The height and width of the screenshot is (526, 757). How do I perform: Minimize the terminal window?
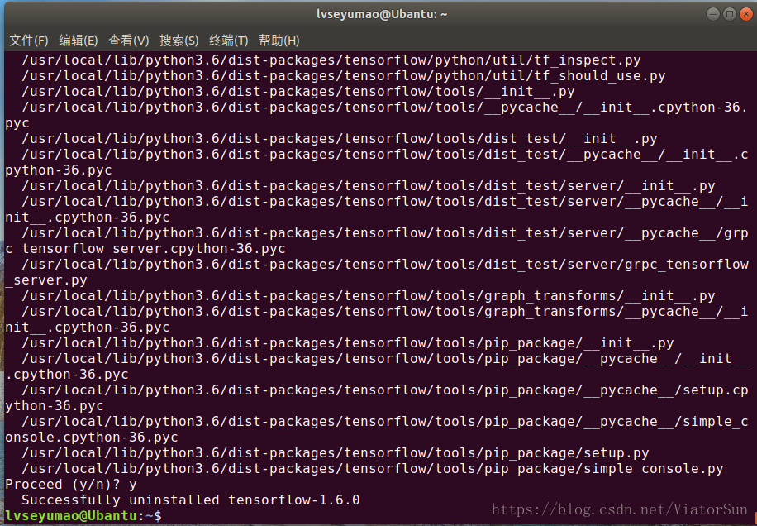[x=713, y=14]
